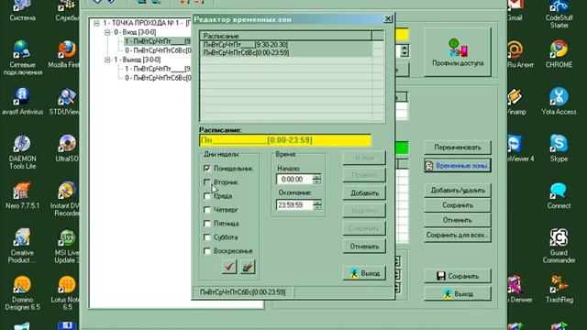Adjust the Начало time spinner arrows
The height and width of the screenshot is (330, 587).
coord(317,180)
